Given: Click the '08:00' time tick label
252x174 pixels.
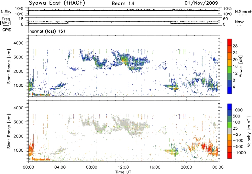Looking at the screenshot, I should (x=91, y=167).
